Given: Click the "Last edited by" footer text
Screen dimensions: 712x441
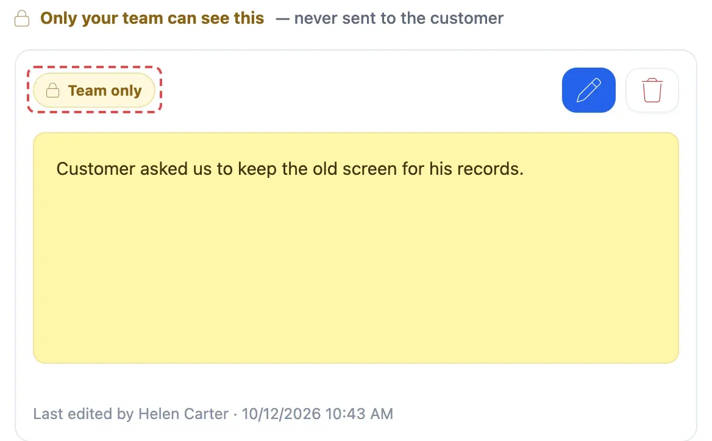Looking at the screenshot, I should click(83, 414).
